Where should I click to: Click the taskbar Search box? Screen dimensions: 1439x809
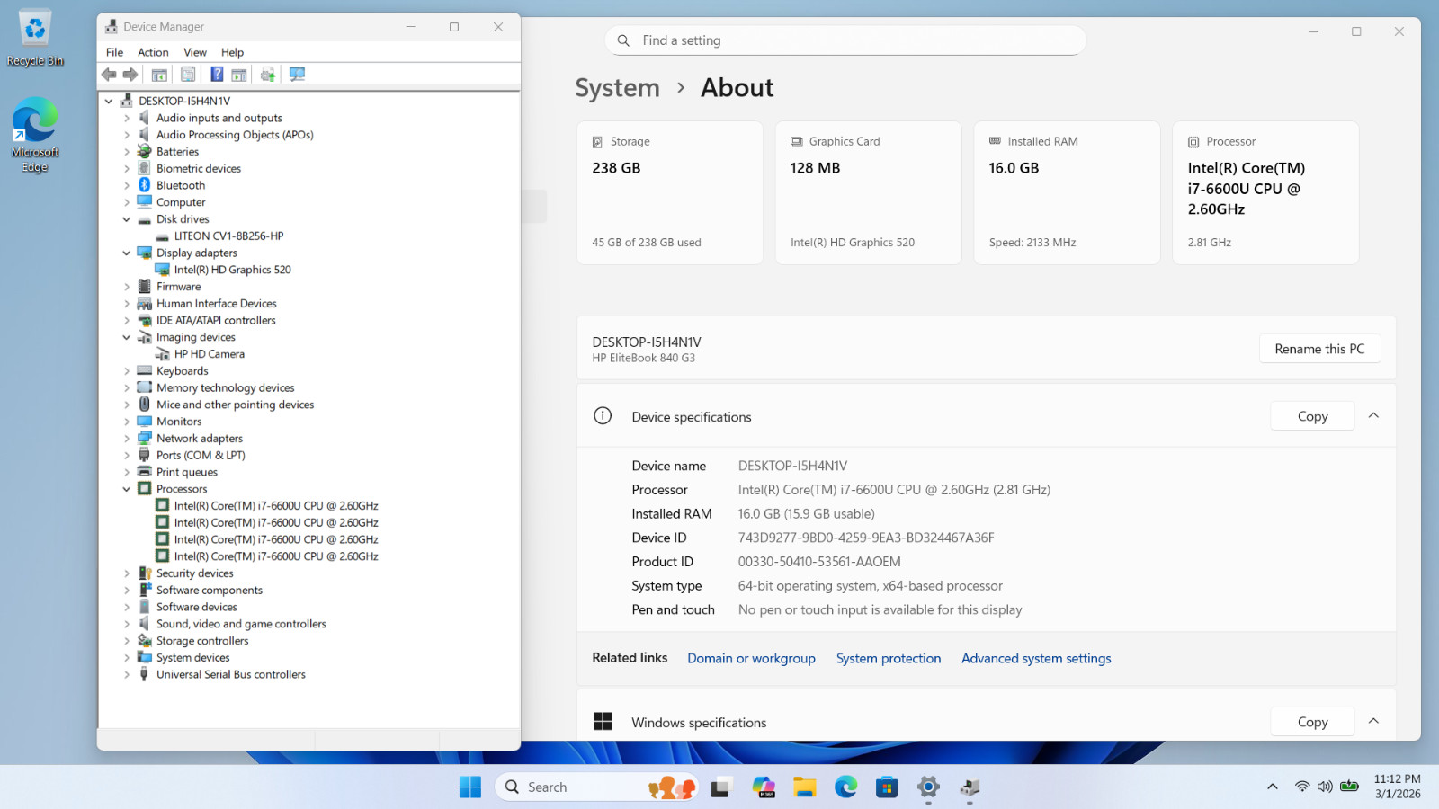(x=596, y=787)
